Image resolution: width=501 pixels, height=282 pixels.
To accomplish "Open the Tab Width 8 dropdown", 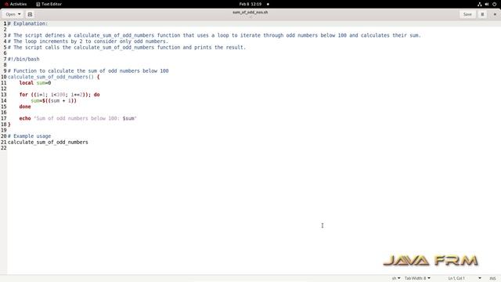I will [417, 278].
